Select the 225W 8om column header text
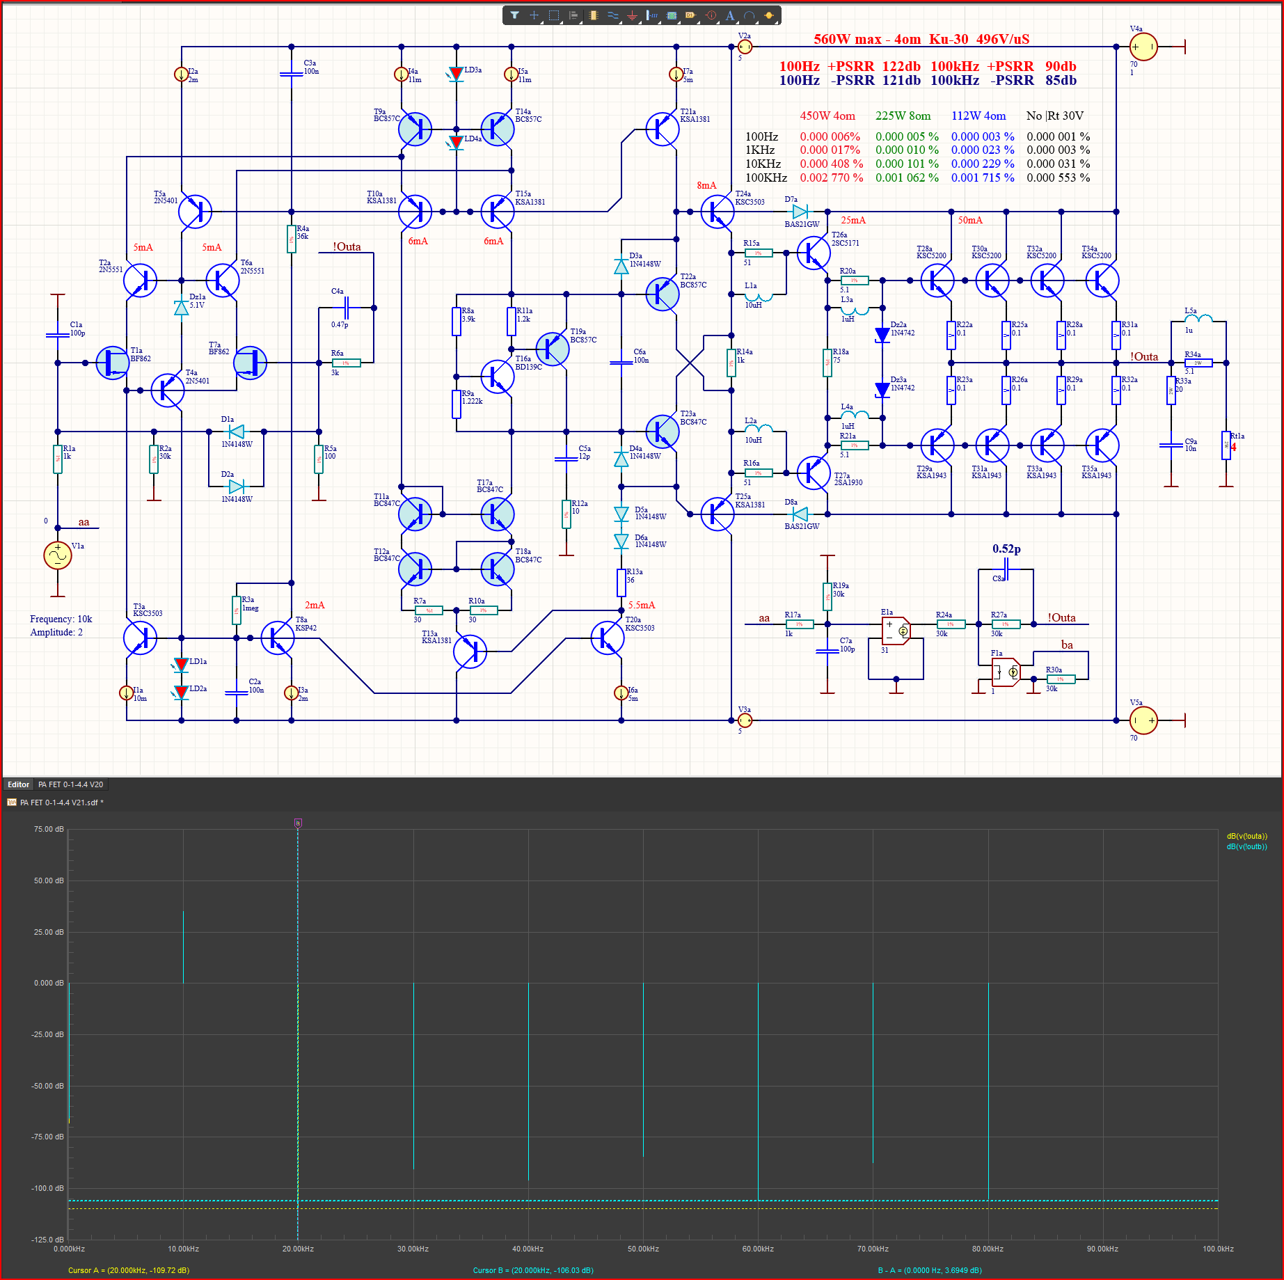This screenshot has height=1280, width=1284. [903, 116]
